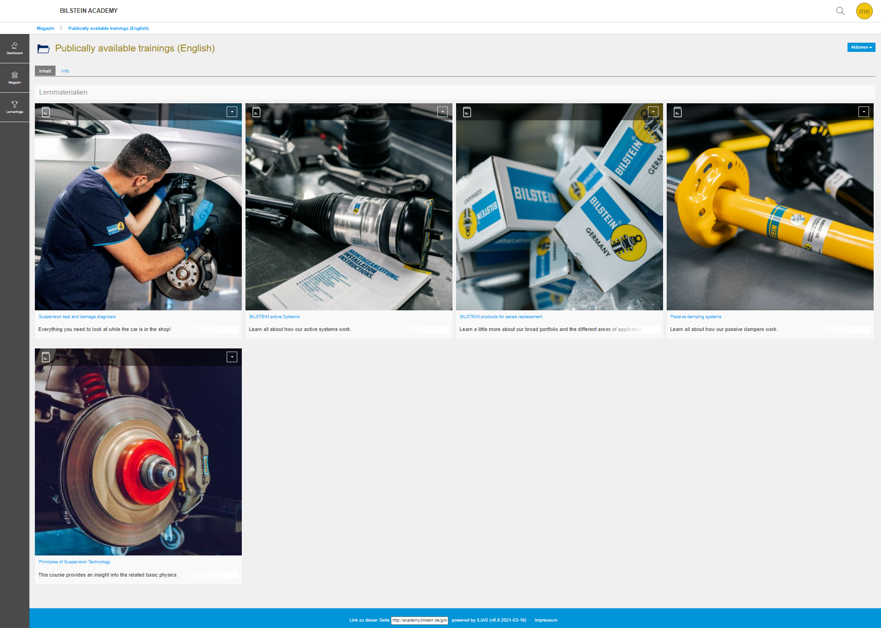
Task: Click 'Publically available trainings (English)' breadcrumb
Action: point(108,28)
